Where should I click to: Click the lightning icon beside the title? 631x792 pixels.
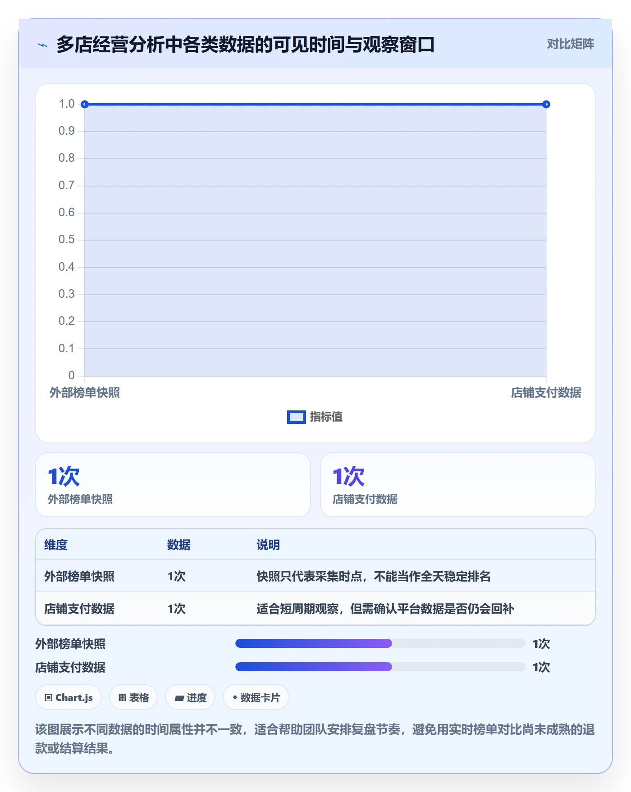43,45
